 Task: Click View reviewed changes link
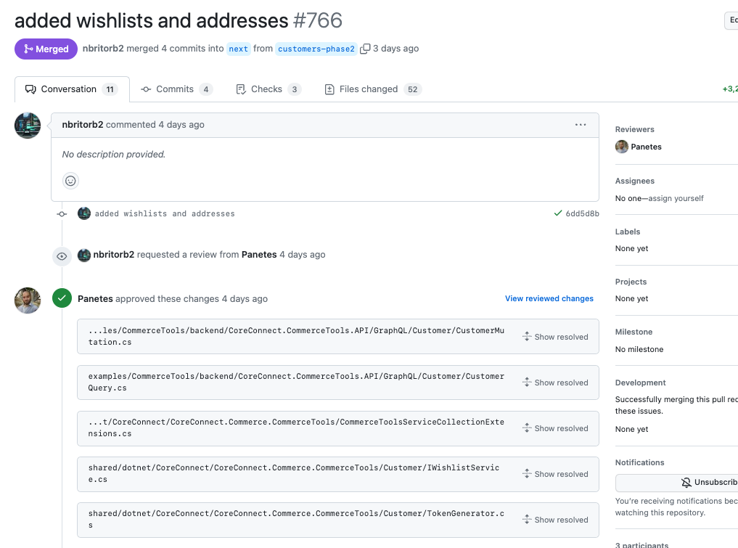click(x=549, y=298)
